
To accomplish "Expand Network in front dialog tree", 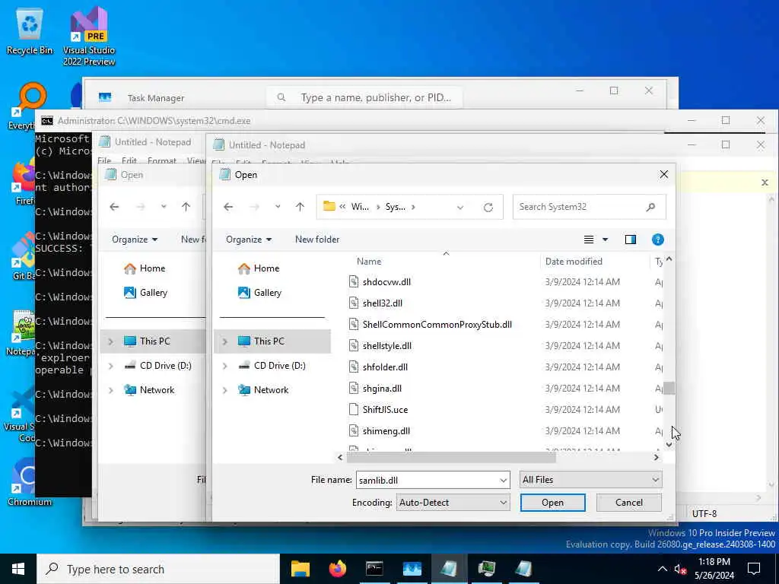I will tap(225, 390).
